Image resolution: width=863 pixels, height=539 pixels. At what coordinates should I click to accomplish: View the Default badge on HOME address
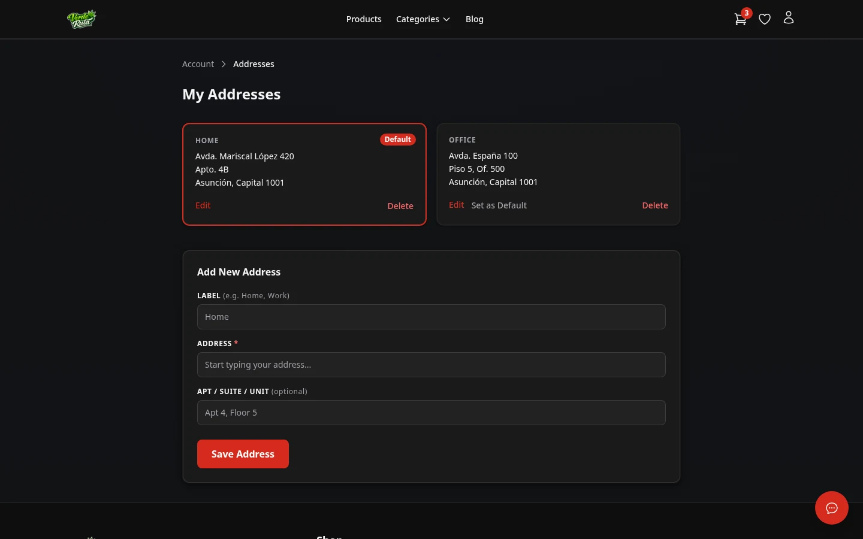click(397, 139)
